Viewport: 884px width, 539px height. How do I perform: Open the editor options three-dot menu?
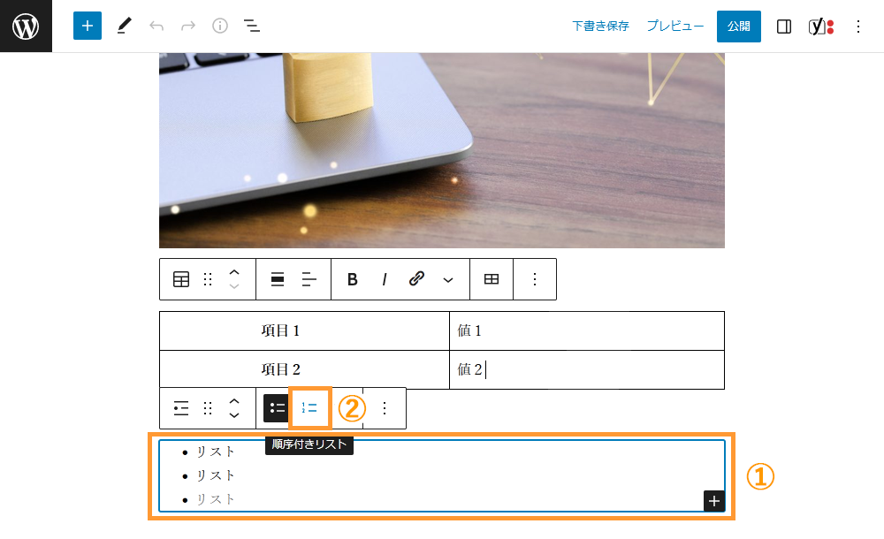[x=858, y=26]
